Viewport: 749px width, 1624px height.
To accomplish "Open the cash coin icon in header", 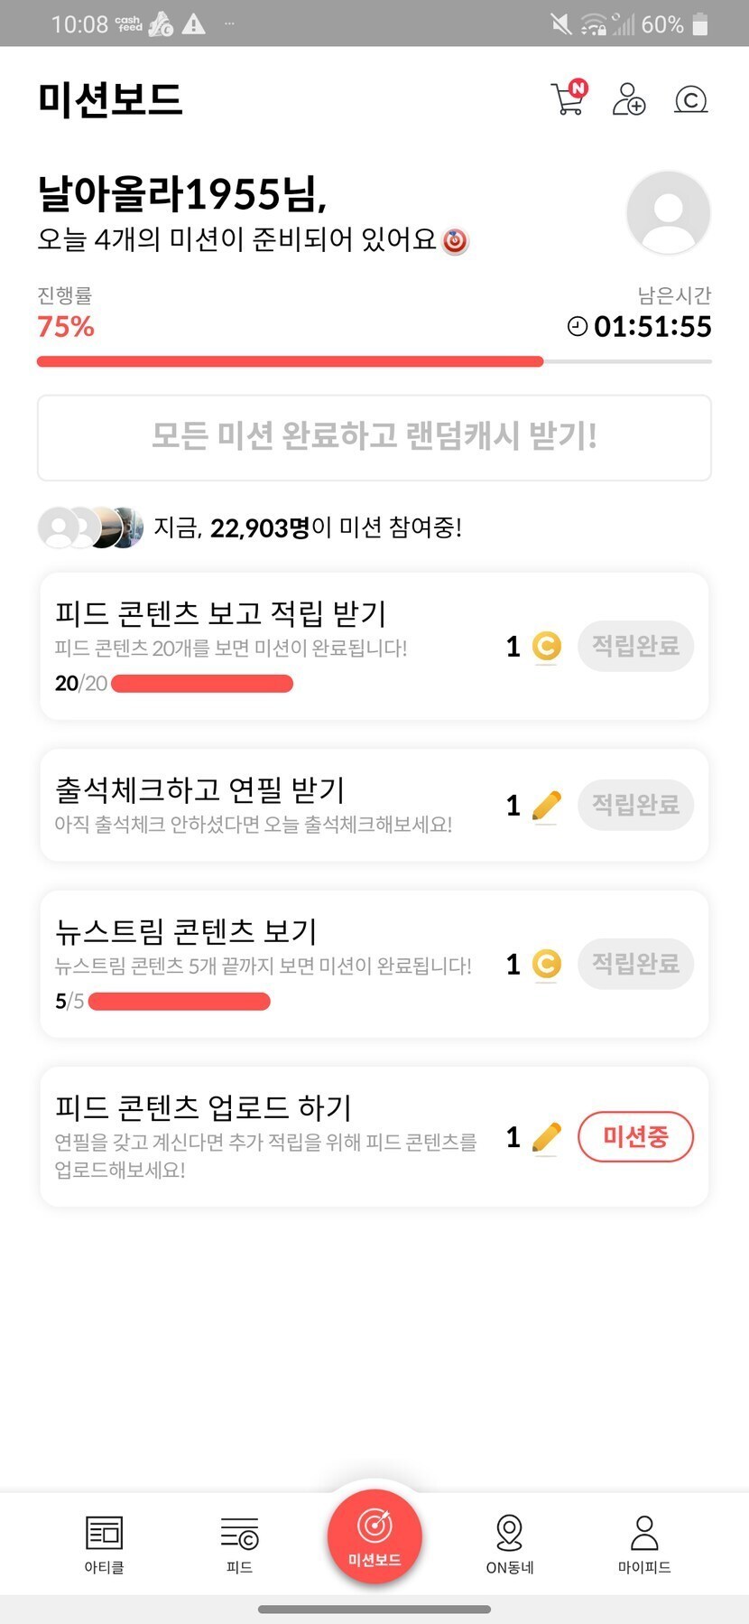I will tap(690, 99).
